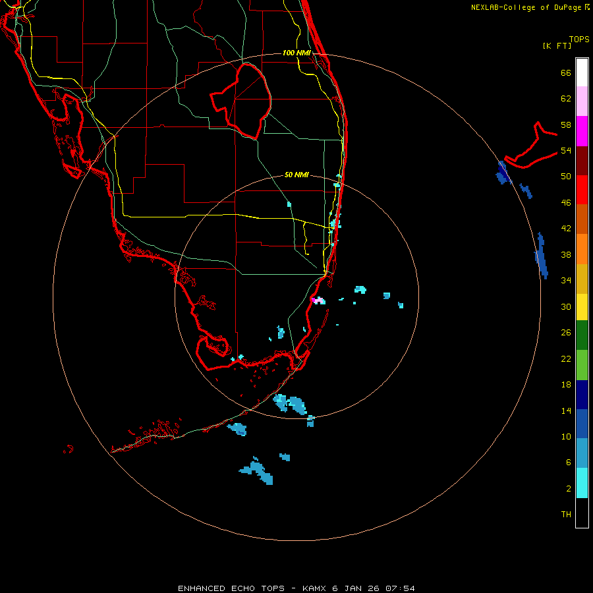The height and width of the screenshot is (593, 593).
Task: Pick the bright orange legend swatch
Action: 582,249
